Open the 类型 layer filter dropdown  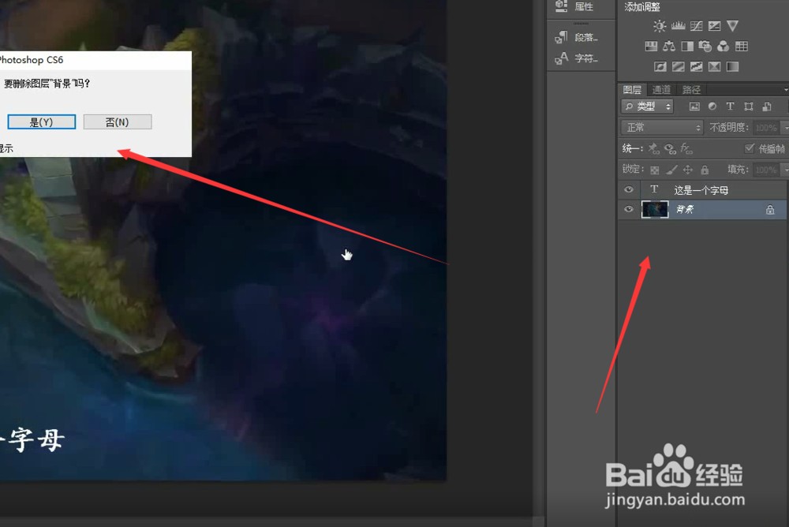tap(647, 107)
